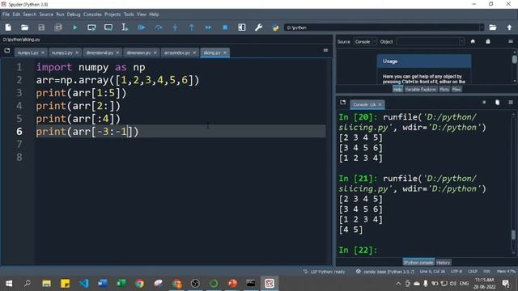Expand the Object combo box arrow
518x291 pixels.
pyautogui.click(x=461, y=41)
